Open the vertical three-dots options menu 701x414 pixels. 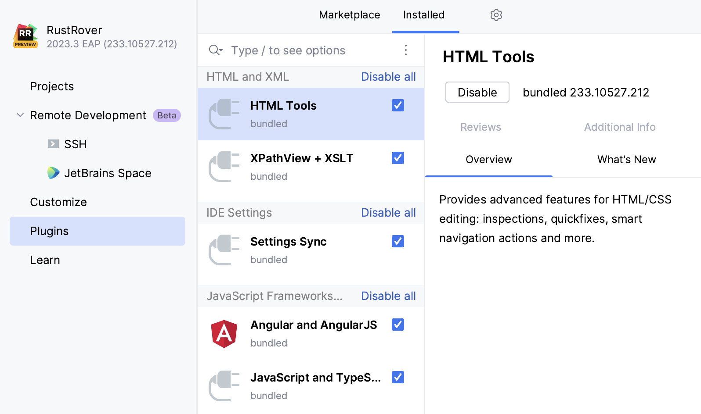(406, 50)
